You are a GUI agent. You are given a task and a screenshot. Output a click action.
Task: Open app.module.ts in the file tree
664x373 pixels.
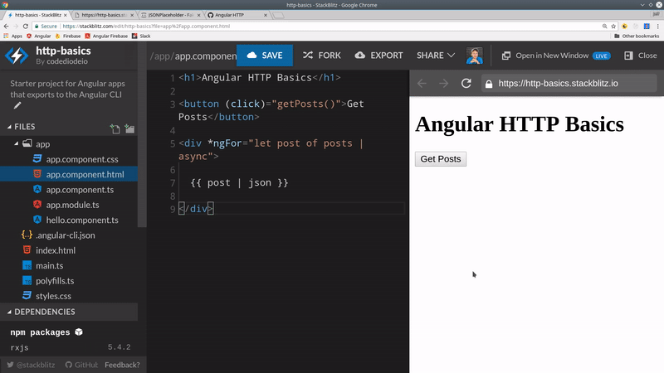(74, 204)
